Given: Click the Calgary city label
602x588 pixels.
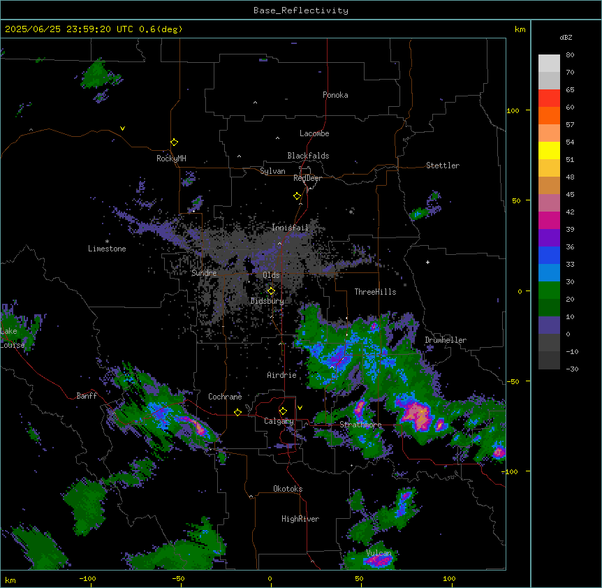Looking at the screenshot, I should pyautogui.click(x=279, y=421).
